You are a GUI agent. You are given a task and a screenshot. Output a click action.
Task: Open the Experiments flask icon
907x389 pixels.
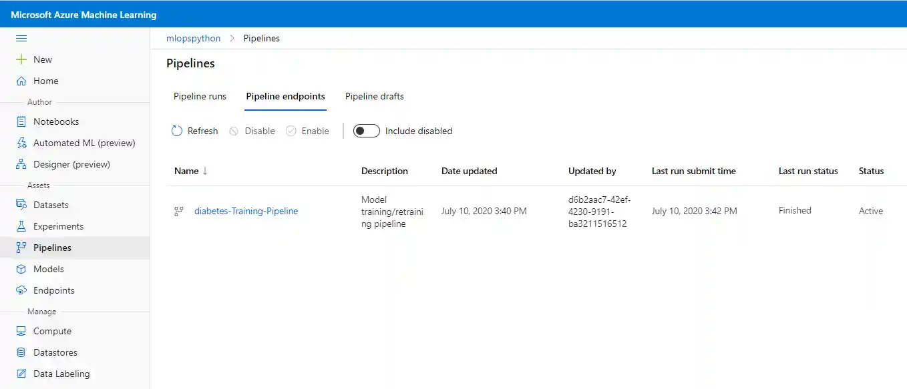click(21, 226)
